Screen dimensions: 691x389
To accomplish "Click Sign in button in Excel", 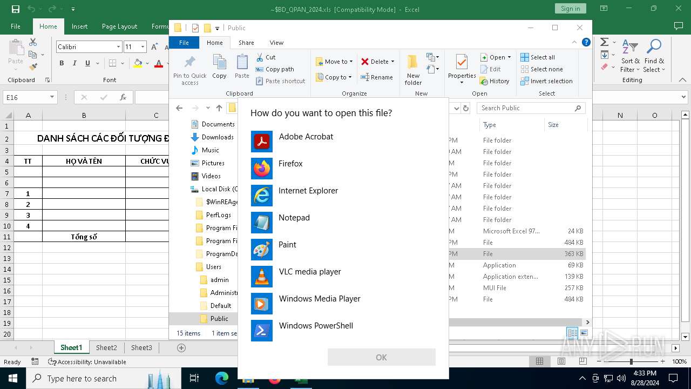I will tap(570, 8).
